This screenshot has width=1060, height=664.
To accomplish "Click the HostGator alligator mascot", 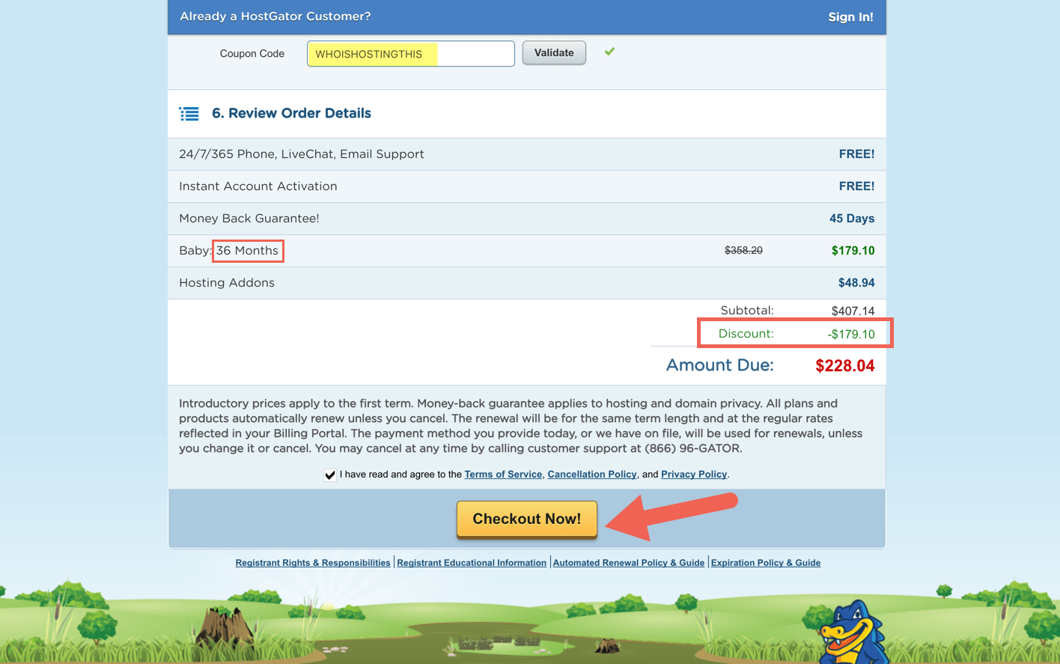I will pos(855,633).
